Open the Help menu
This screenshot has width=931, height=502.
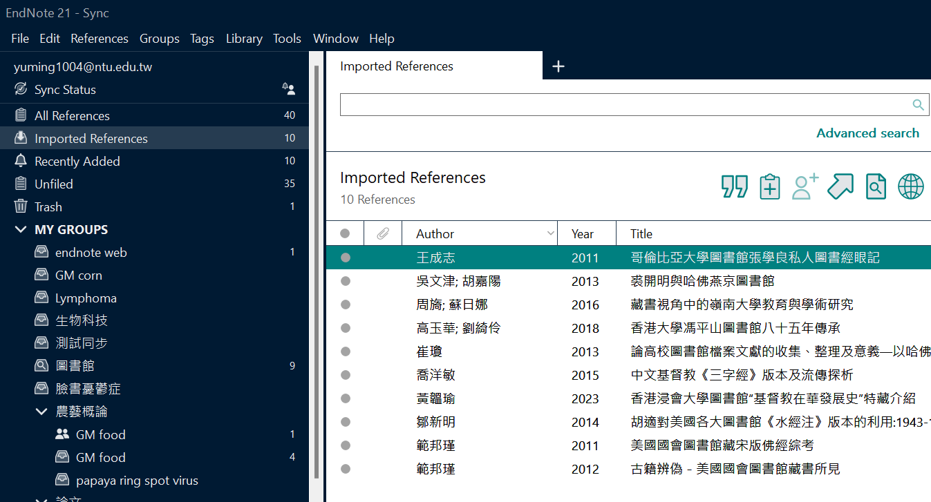(382, 39)
